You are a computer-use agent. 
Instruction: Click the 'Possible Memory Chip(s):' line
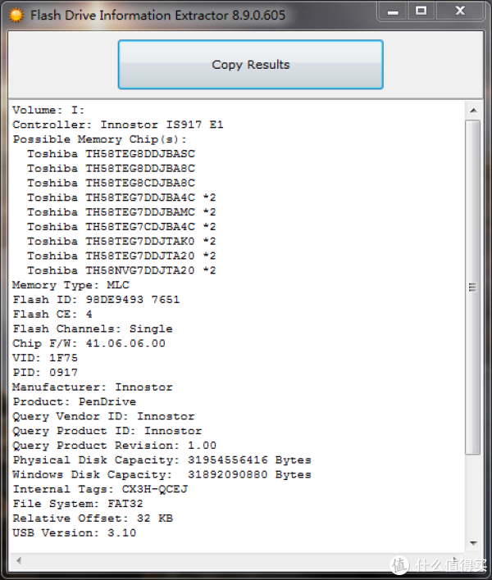coord(99,139)
